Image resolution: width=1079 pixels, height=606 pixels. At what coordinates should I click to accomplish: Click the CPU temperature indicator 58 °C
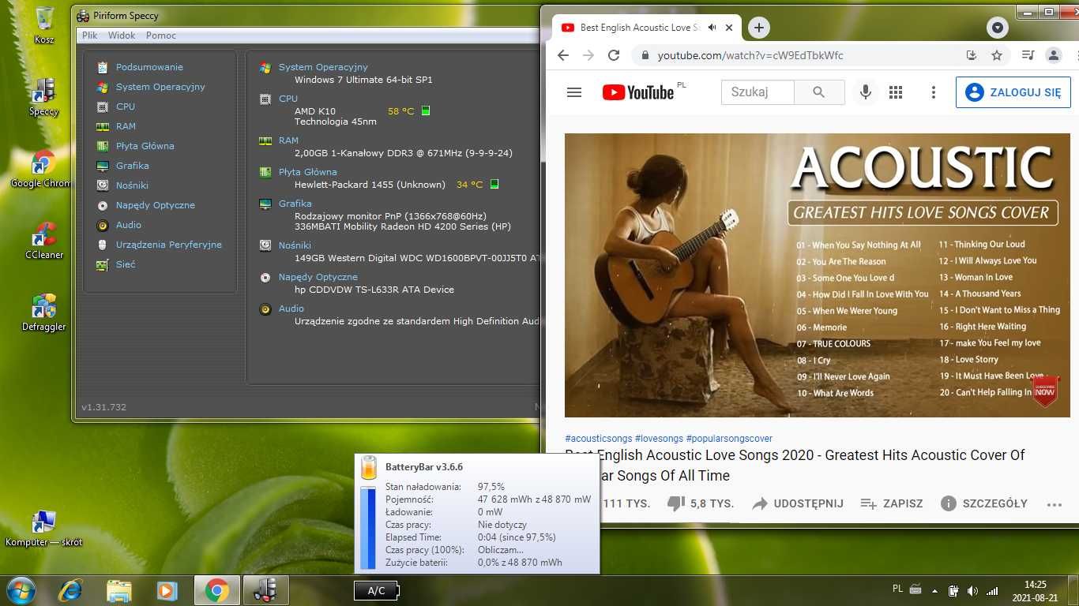pos(401,111)
